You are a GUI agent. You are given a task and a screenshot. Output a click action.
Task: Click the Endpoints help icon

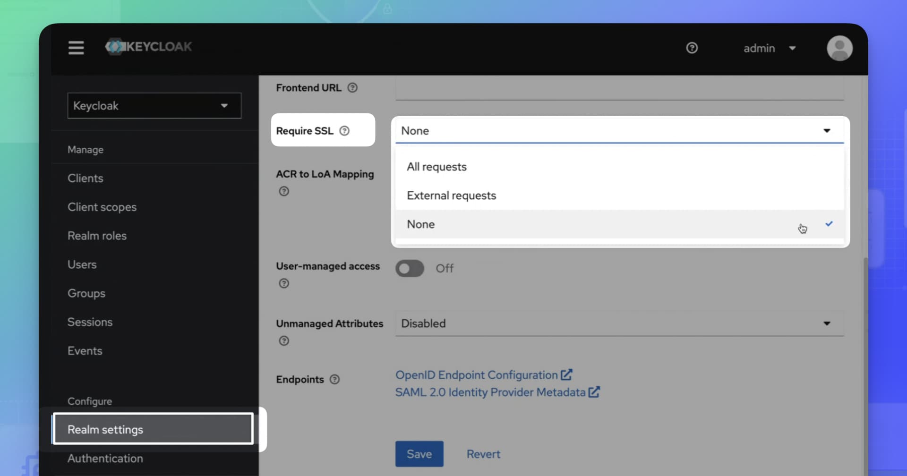(x=335, y=379)
